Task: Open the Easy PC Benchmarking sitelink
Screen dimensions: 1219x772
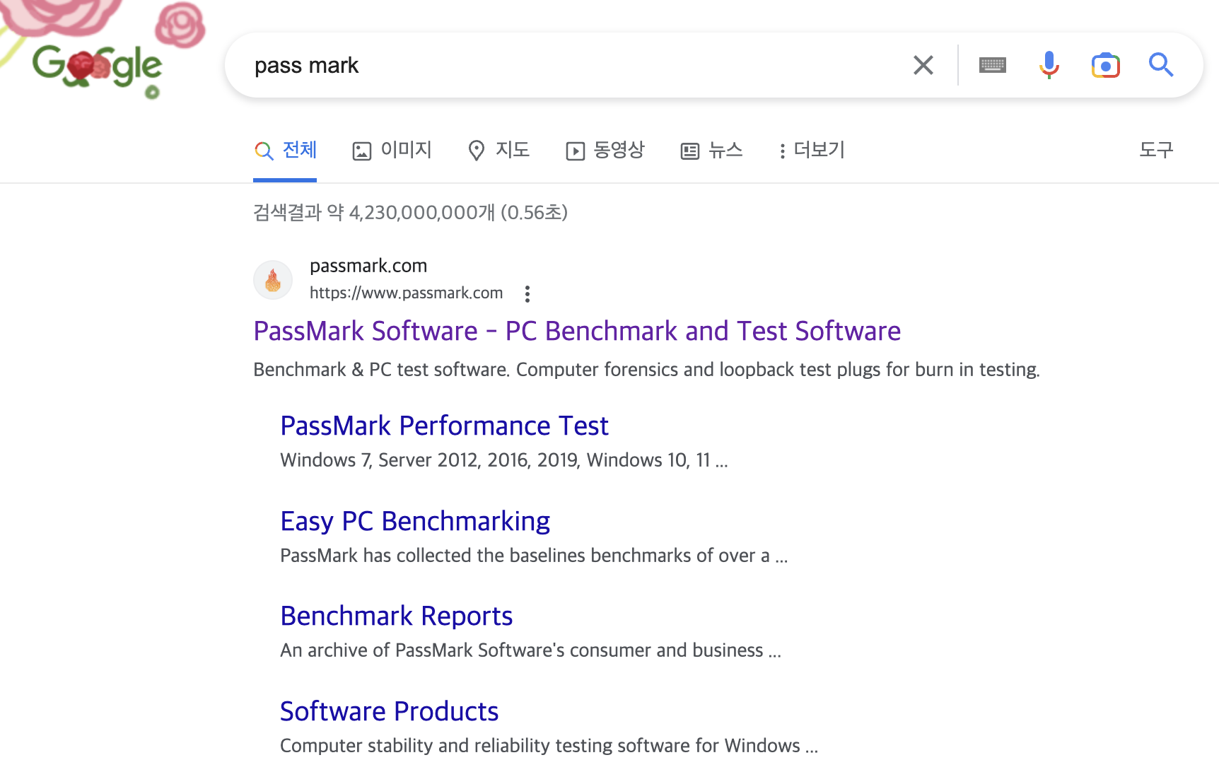Action: pos(415,521)
